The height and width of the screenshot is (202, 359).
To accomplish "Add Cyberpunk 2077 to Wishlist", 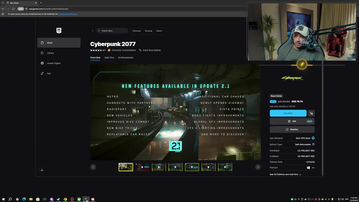I will (x=292, y=130).
